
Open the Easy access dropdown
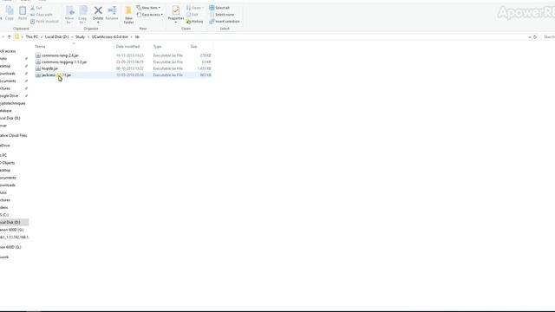[150, 15]
